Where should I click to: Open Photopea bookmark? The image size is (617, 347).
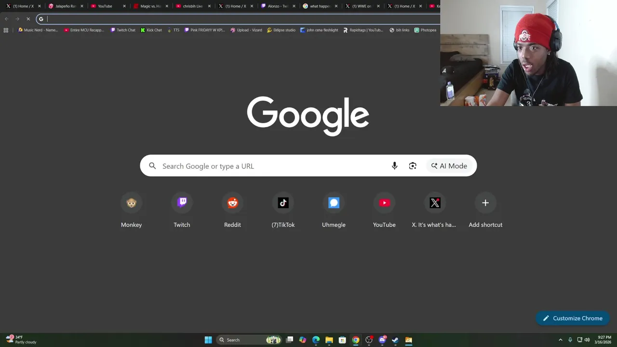point(425,30)
